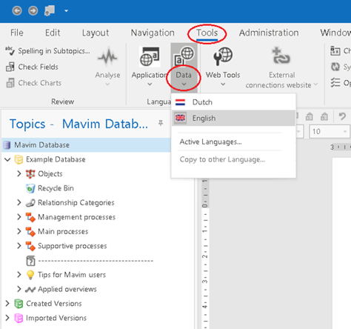Expand the Created Versions node
The width and height of the screenshot is (351, 329).
pos(7,304)
